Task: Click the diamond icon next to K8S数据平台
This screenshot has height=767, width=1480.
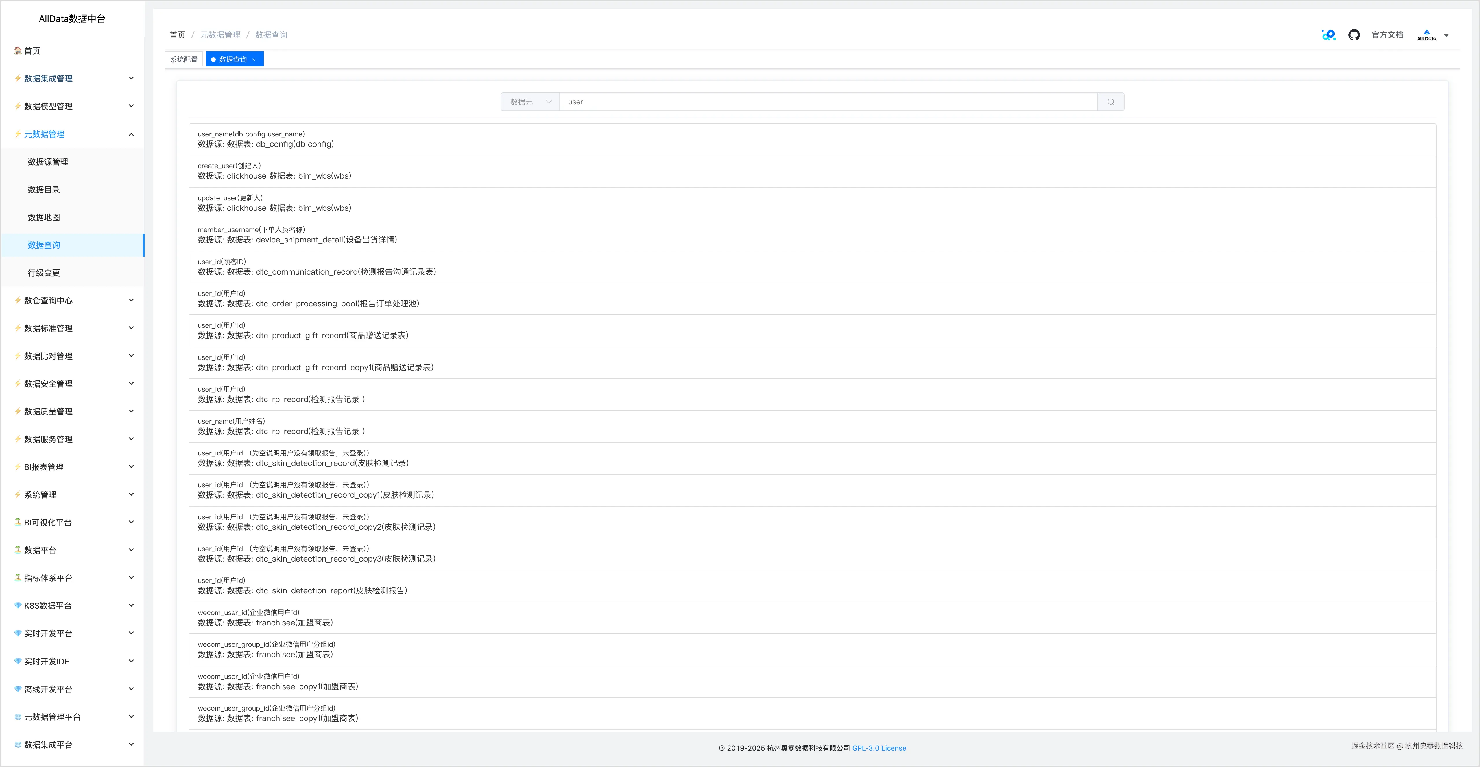Action: [18, 606]
